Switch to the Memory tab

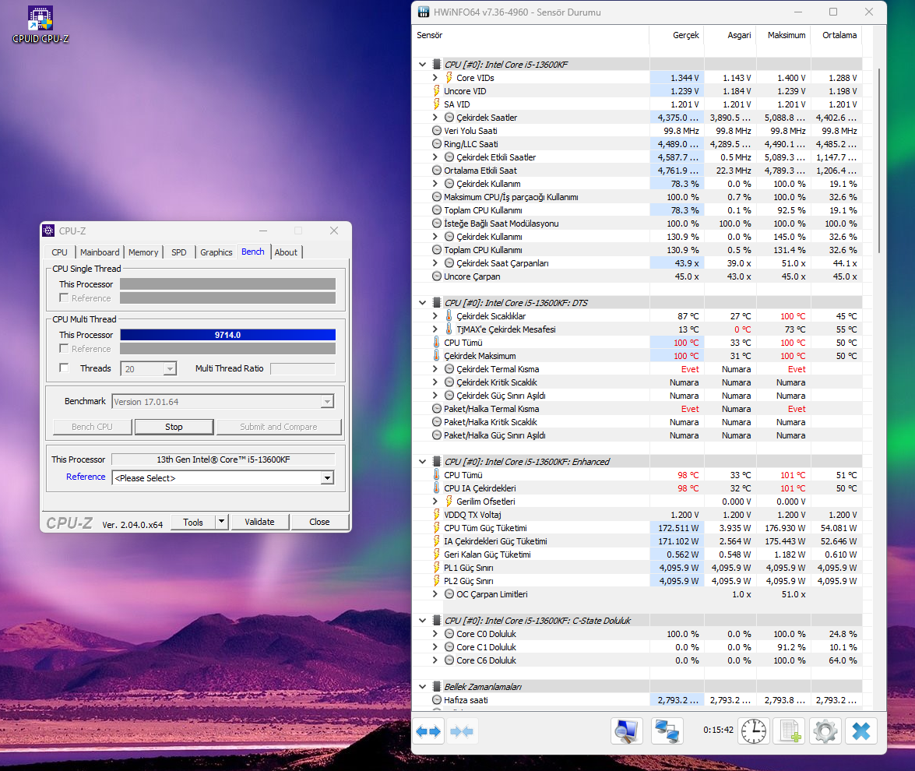click(143, 252)
